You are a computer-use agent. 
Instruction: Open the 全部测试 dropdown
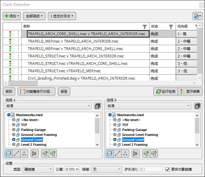coord(34,16)
